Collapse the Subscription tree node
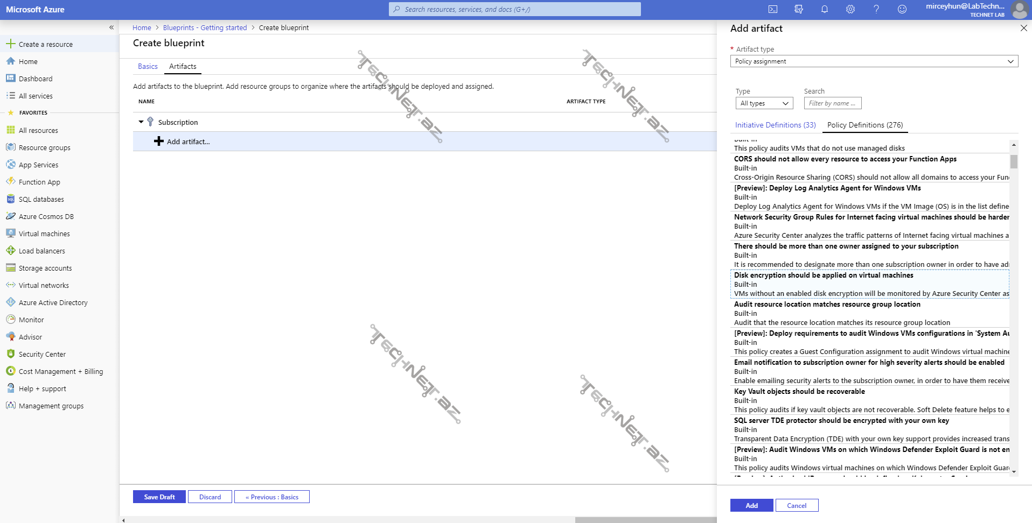Image resolution: width=1032 pixels, height=523 pixels. coord(141,122)
